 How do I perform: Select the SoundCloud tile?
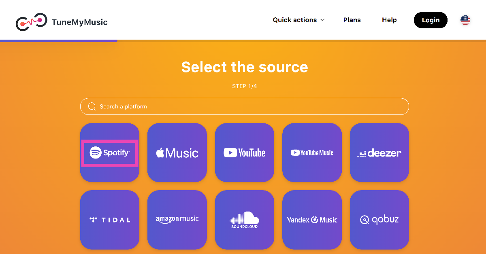click(x=245, y=220)
